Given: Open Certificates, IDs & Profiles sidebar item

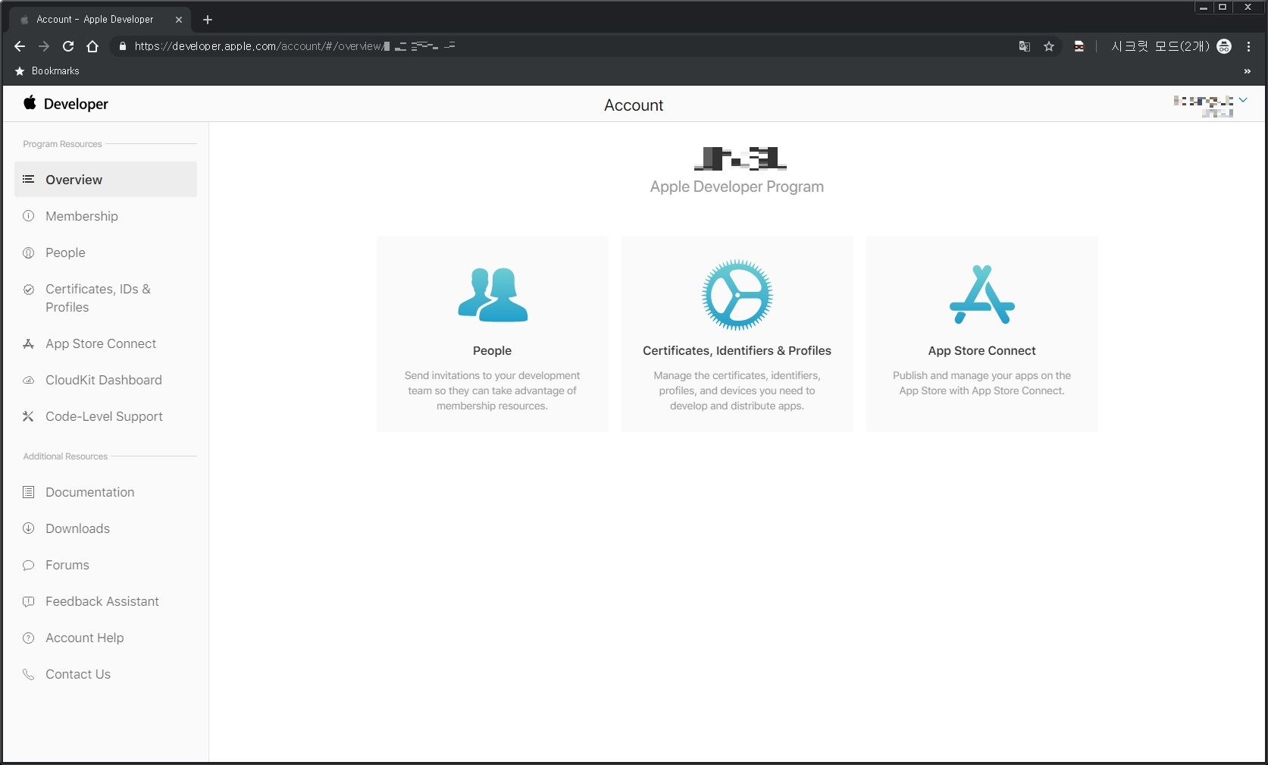Looking at the screenshot, I should click(x=105, y=298).
